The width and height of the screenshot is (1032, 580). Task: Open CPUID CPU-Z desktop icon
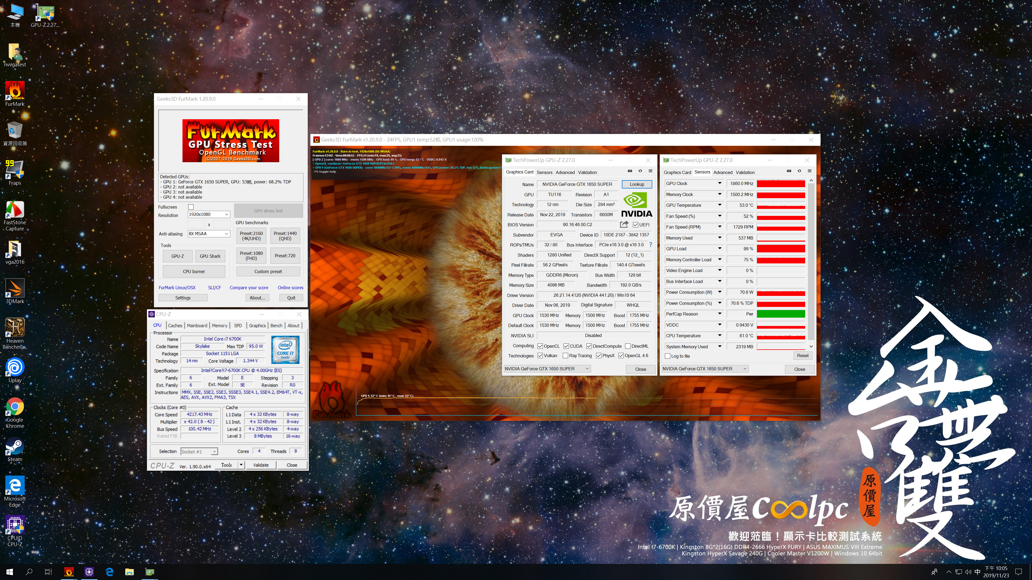click(x=15, y=531)
